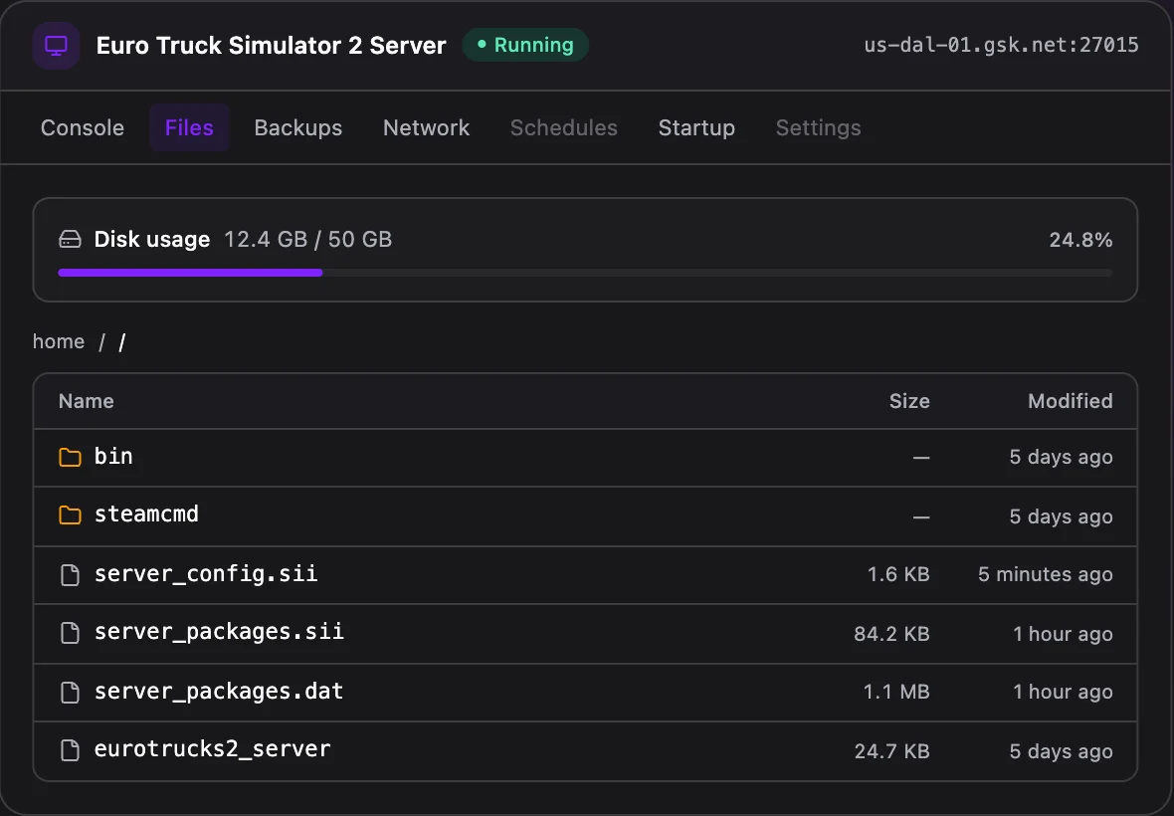Click server_packages.dat row's 1 hour ago timestamp
The width and height of the screenshot is (1174, 816).
coord(1063,692)
